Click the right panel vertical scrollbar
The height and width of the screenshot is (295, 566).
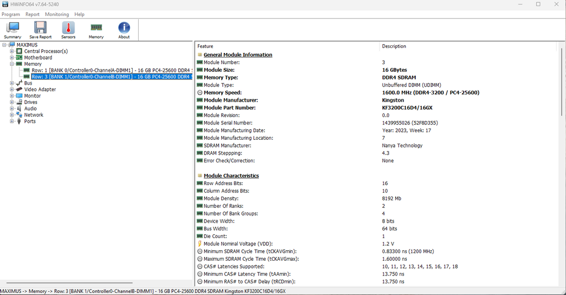tap(562, 82)
